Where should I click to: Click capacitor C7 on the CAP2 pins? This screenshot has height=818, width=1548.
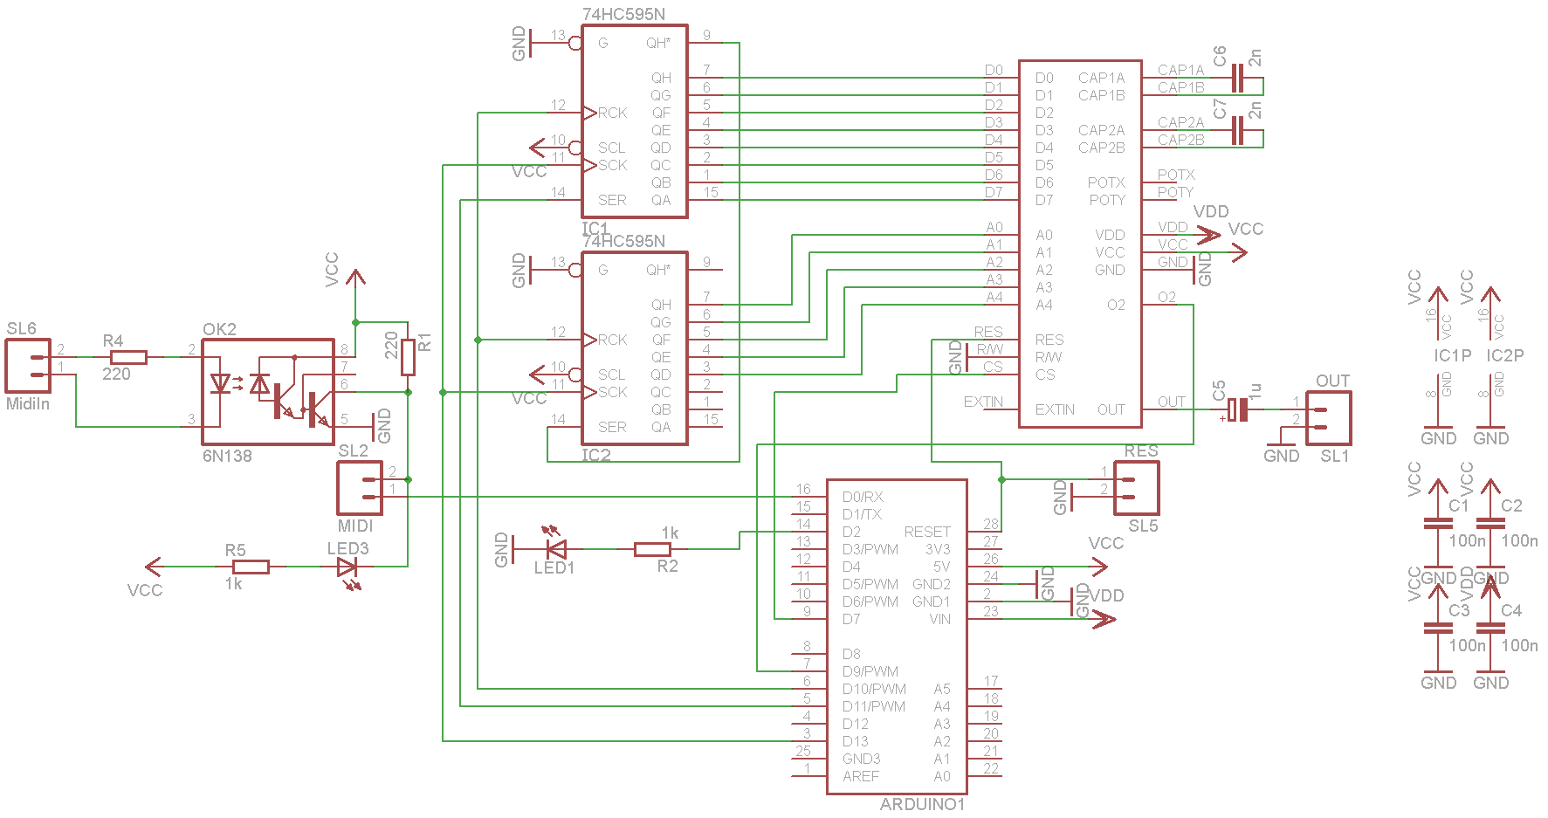point(1236,131)
